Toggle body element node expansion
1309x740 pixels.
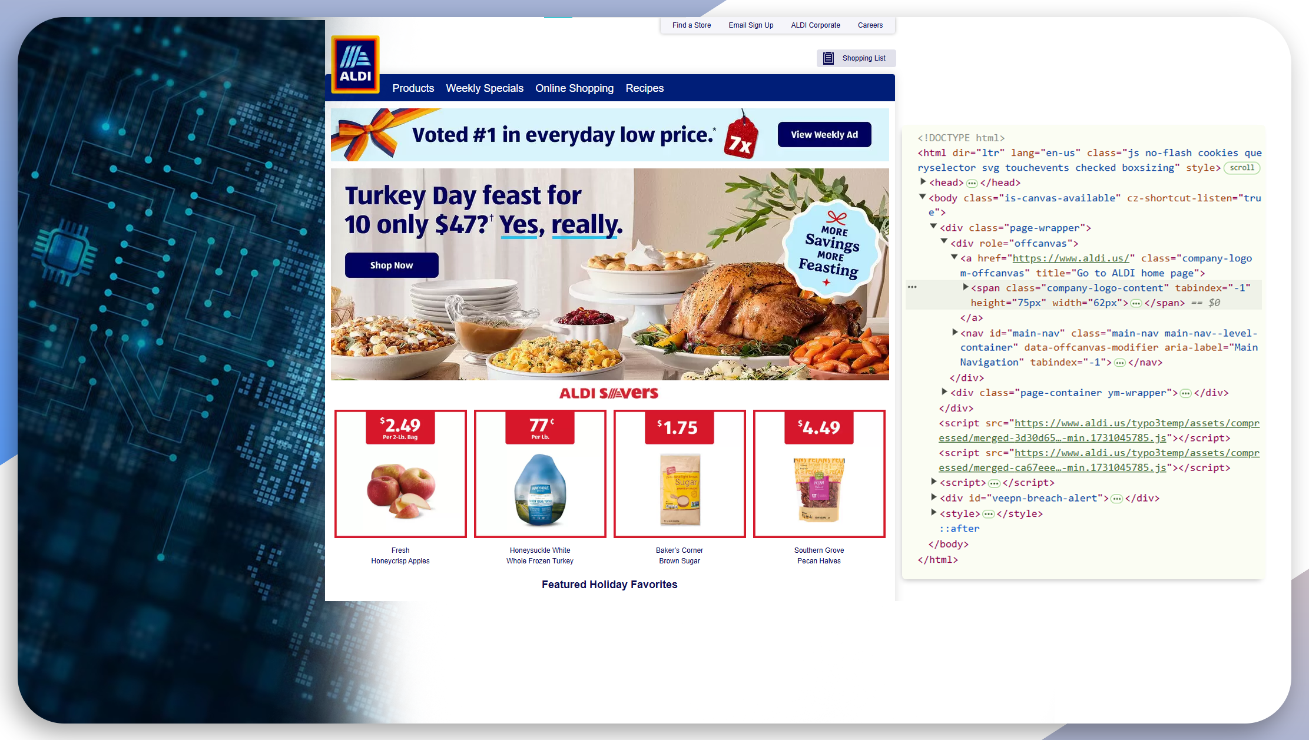tap(923, 197)
